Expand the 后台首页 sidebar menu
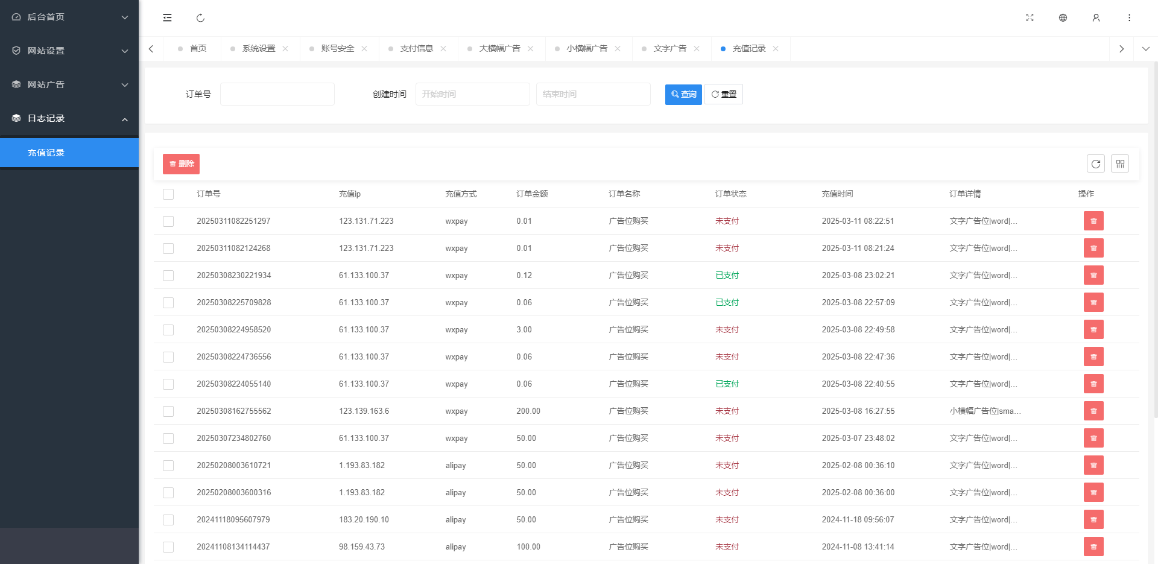The image size is (1158, 564). [x=69, y=17]
